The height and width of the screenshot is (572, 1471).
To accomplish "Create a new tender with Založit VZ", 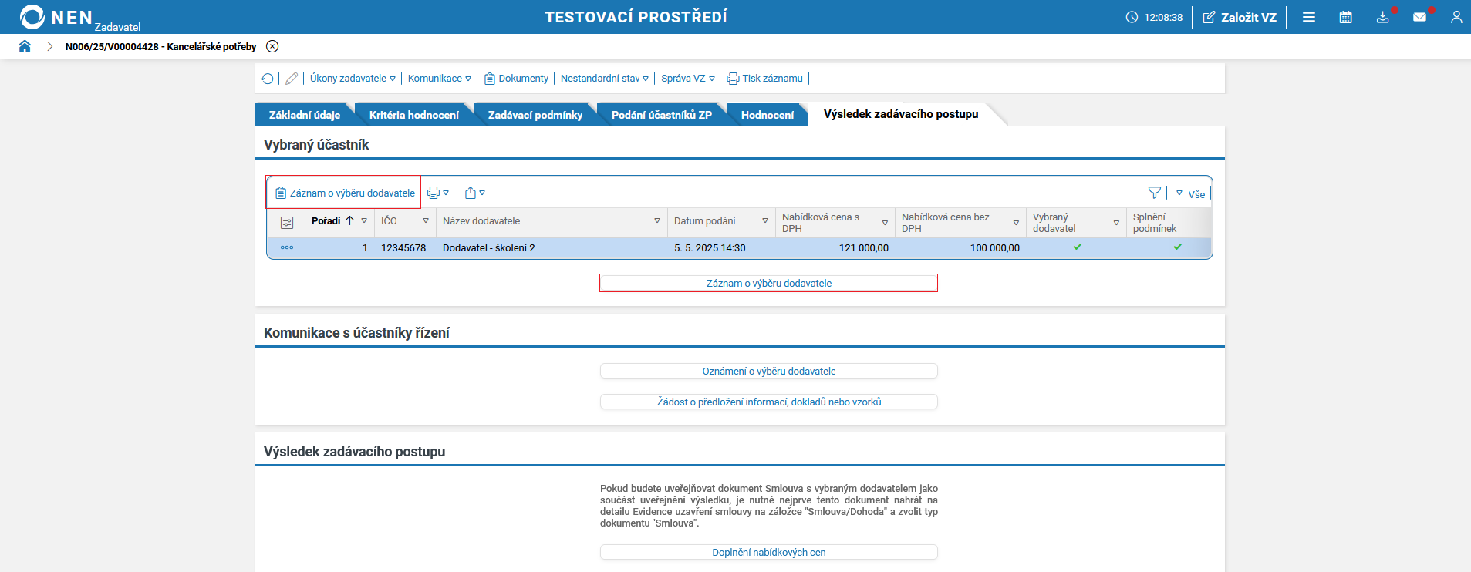I will point(1240,17).
